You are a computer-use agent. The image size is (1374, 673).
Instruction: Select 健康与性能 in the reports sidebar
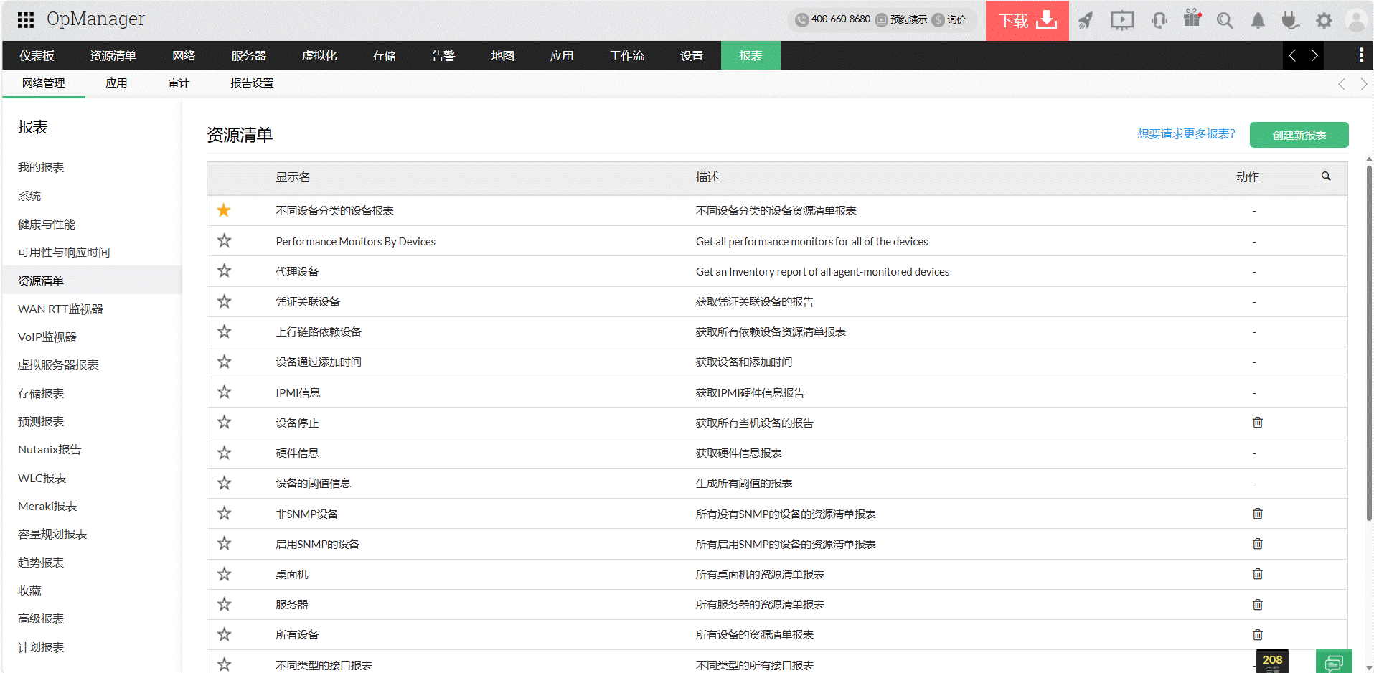pos(47,224)
